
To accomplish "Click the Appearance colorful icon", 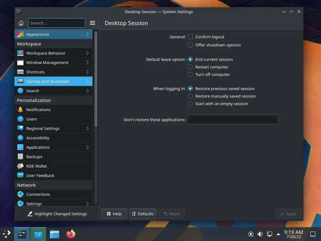I will [20, 34].
